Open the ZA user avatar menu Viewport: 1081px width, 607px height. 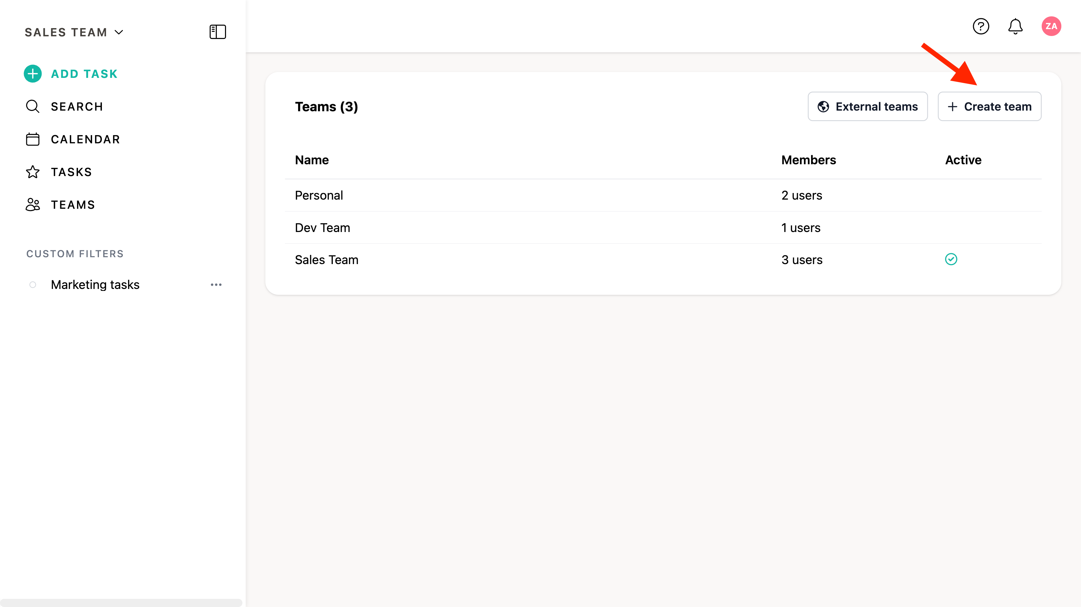(1051, 27)
